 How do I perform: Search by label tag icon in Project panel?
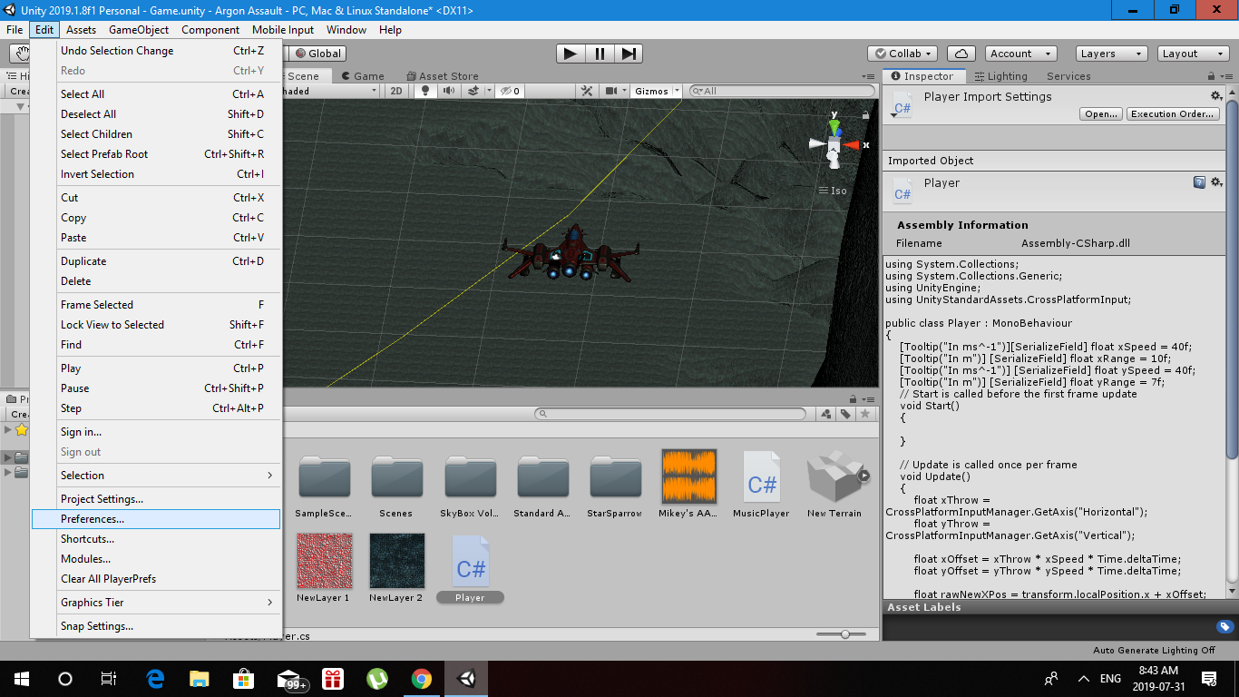[845, 414]
